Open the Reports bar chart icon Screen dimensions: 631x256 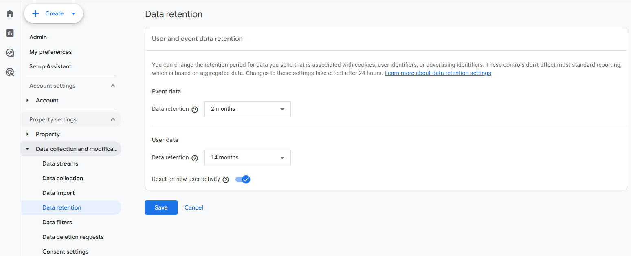(10, 33)
